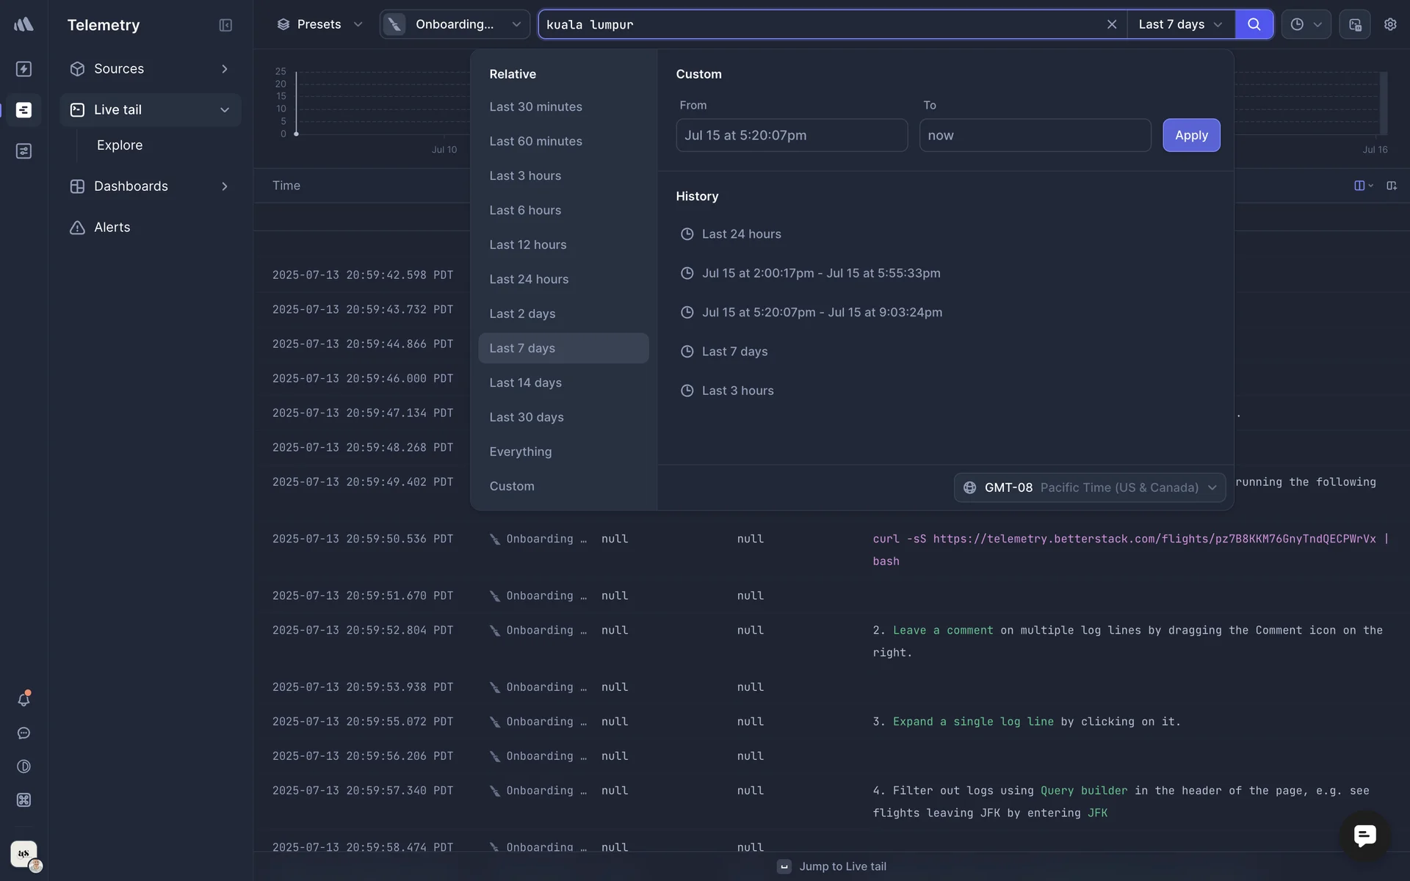Open notifications bell in left rail
Image resolution: width=1410 pixels, height=881 pixels.
(23, 700)
